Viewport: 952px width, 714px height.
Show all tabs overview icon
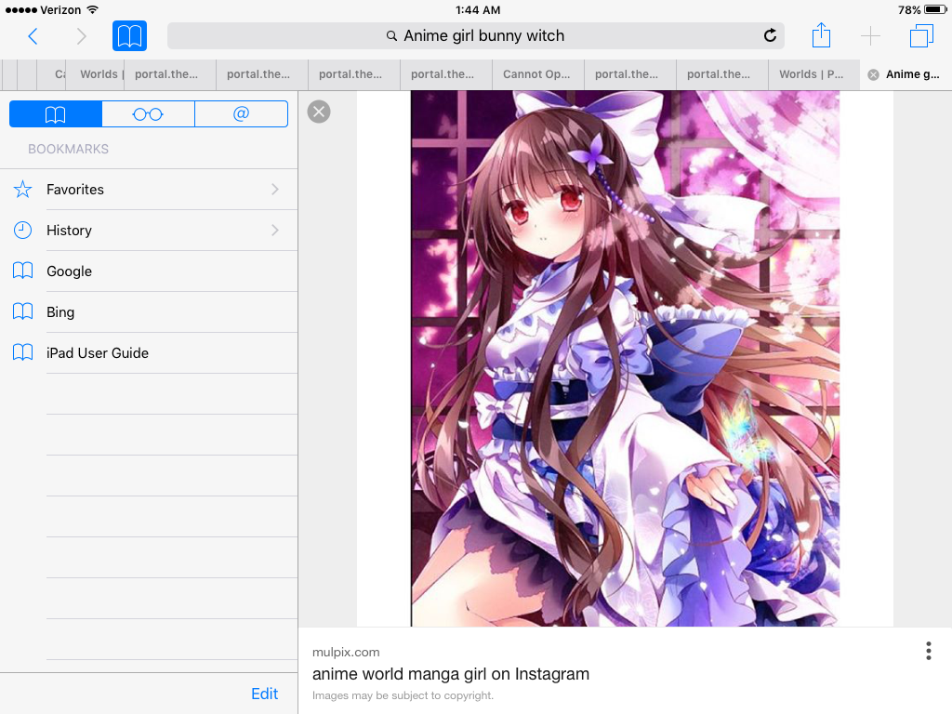(921, 36)
